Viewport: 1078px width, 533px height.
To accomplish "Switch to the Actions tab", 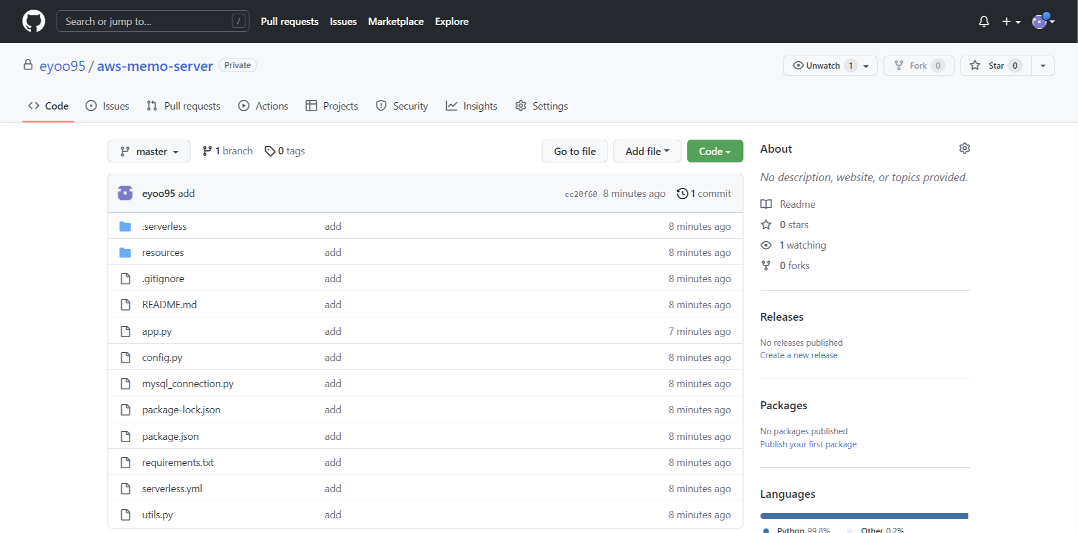I will point(263,106).
